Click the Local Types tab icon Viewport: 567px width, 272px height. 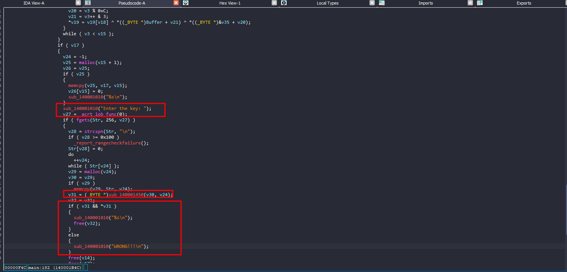(x=284, y=3)
